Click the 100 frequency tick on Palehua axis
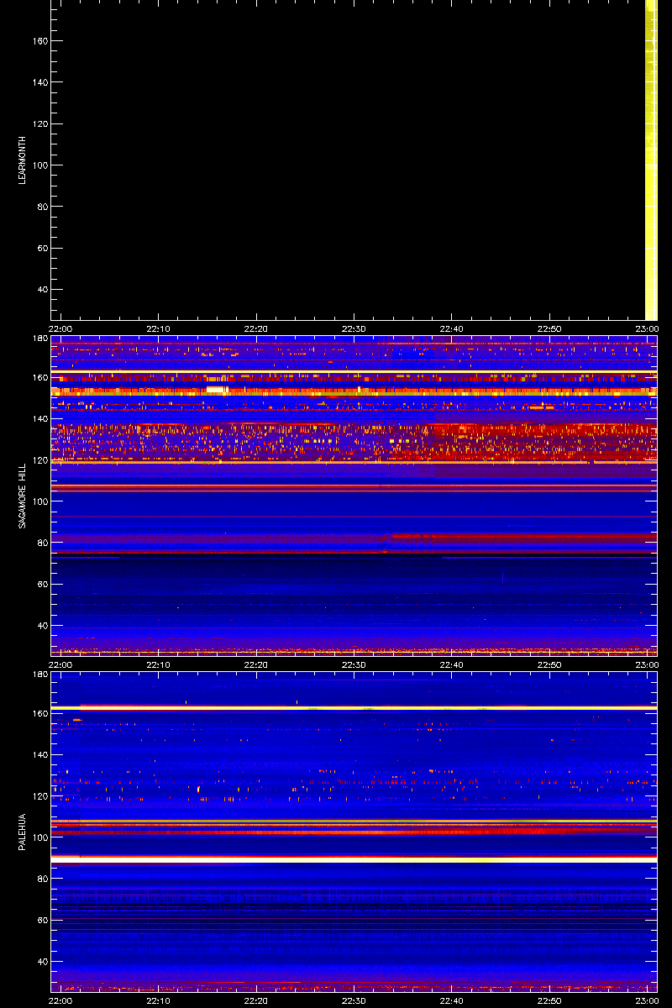The image size is (672, 1008). (x=39, y=837)
